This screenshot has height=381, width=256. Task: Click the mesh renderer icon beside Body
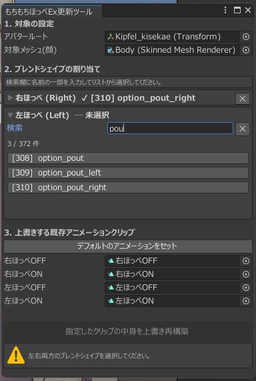pyautogui.click(x=111, y=50)
